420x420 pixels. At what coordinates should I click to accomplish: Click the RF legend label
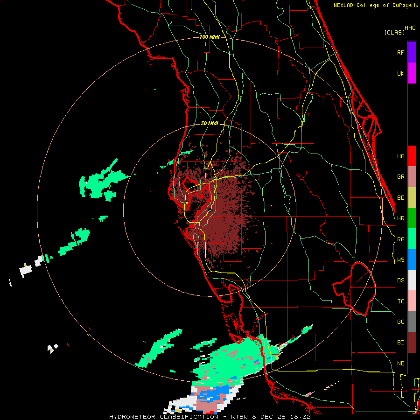(x=400, y=52)
